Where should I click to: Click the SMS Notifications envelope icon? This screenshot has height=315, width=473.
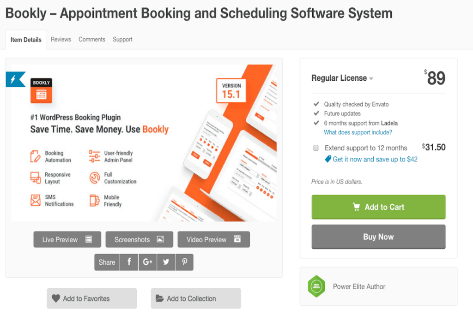click(x=35, y=200)
